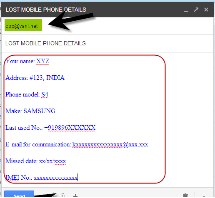Place cursor on the misspelled word XYZ
The width and height of the screenshot is (215, 198).
[x=42, y=61]
